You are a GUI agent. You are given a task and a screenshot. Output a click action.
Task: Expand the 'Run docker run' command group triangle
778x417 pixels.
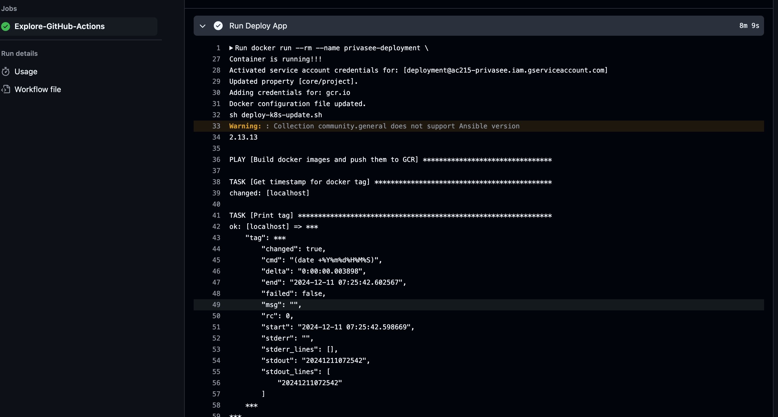(231, 48)
